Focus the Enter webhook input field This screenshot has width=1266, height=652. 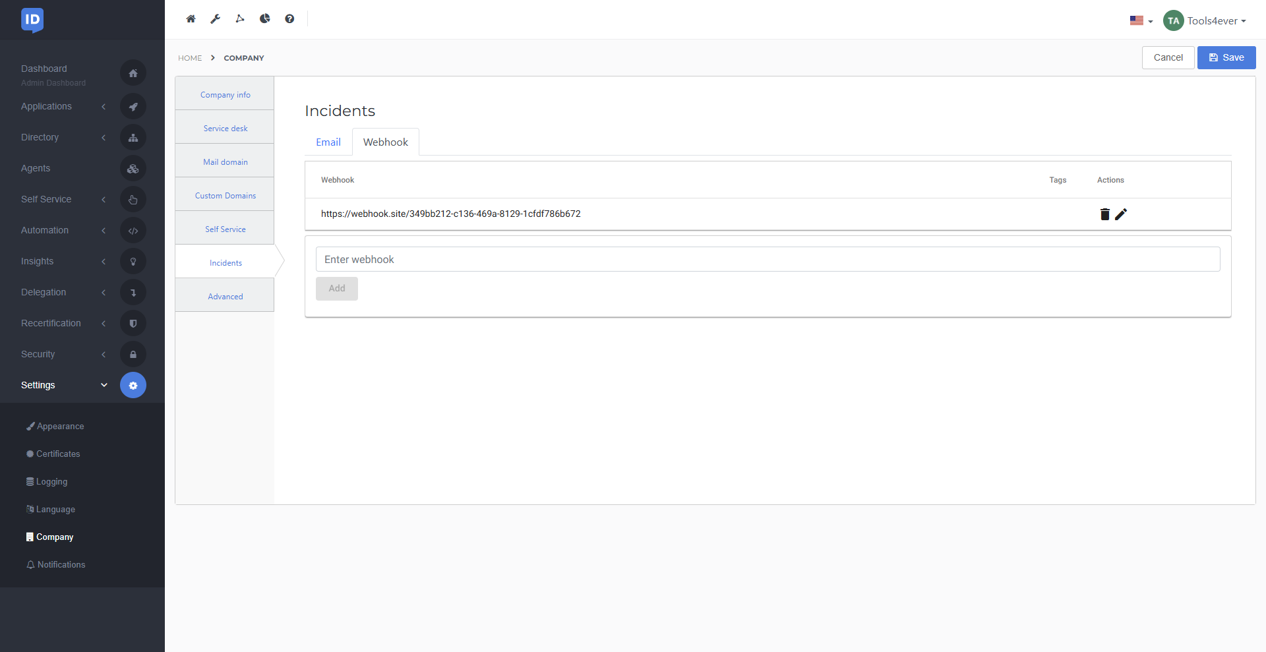[768, 259]
